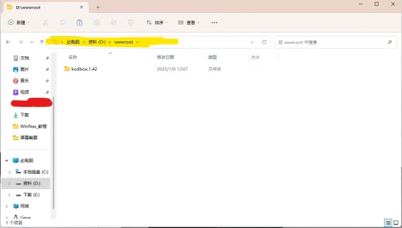The width and height of the screenshot is (402, 228).
Task: Select 下载 (E:) drive in the tree
Action: click(x=27, y=195)
